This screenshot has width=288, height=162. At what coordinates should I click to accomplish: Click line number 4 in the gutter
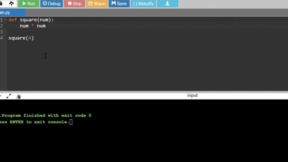click(x=1, y=38)
